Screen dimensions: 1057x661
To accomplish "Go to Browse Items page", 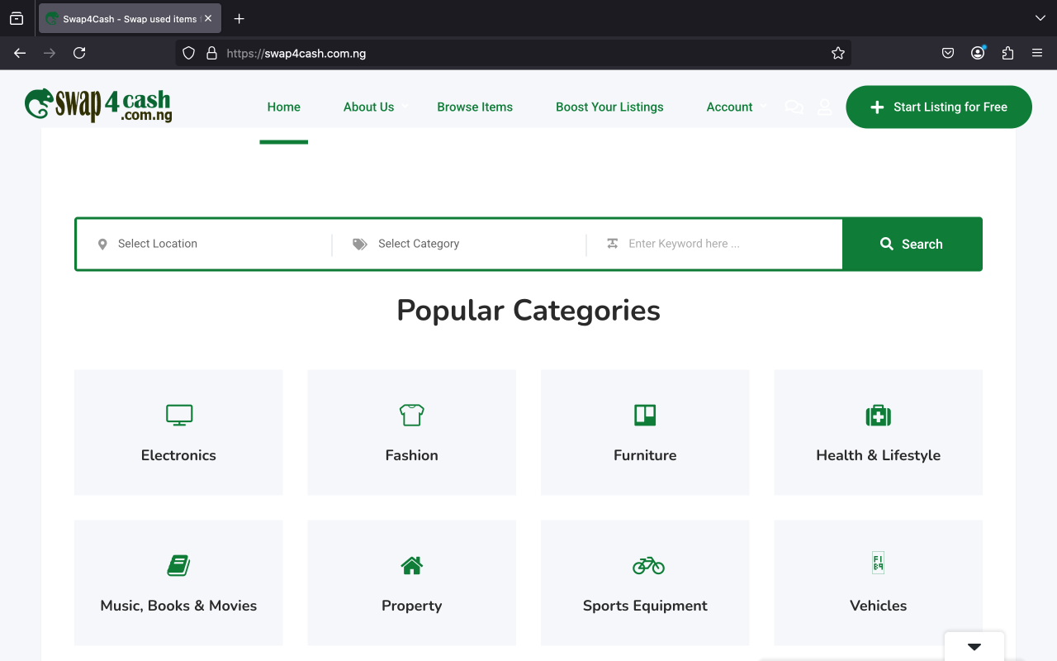I will pos(475,107).
